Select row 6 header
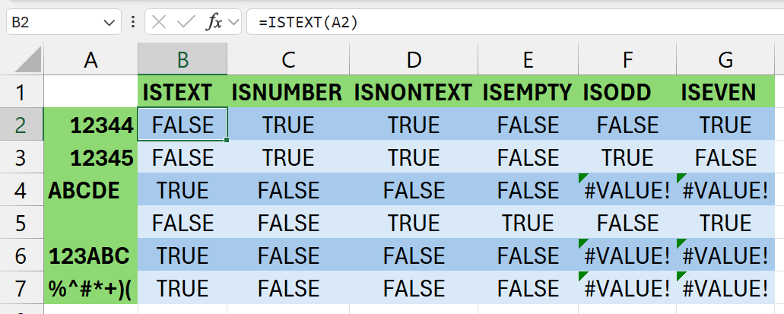Viewport: 784px width, 314px height. coord(21,256)
